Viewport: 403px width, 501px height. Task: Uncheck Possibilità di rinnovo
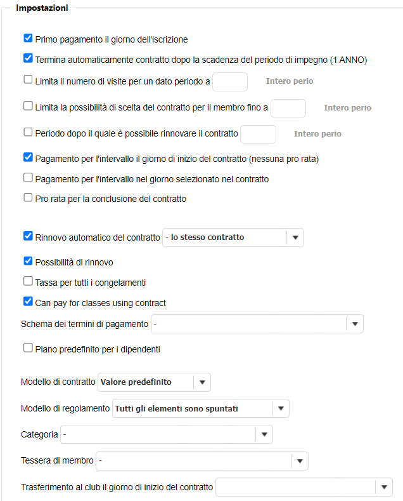(x=28, y=261)
